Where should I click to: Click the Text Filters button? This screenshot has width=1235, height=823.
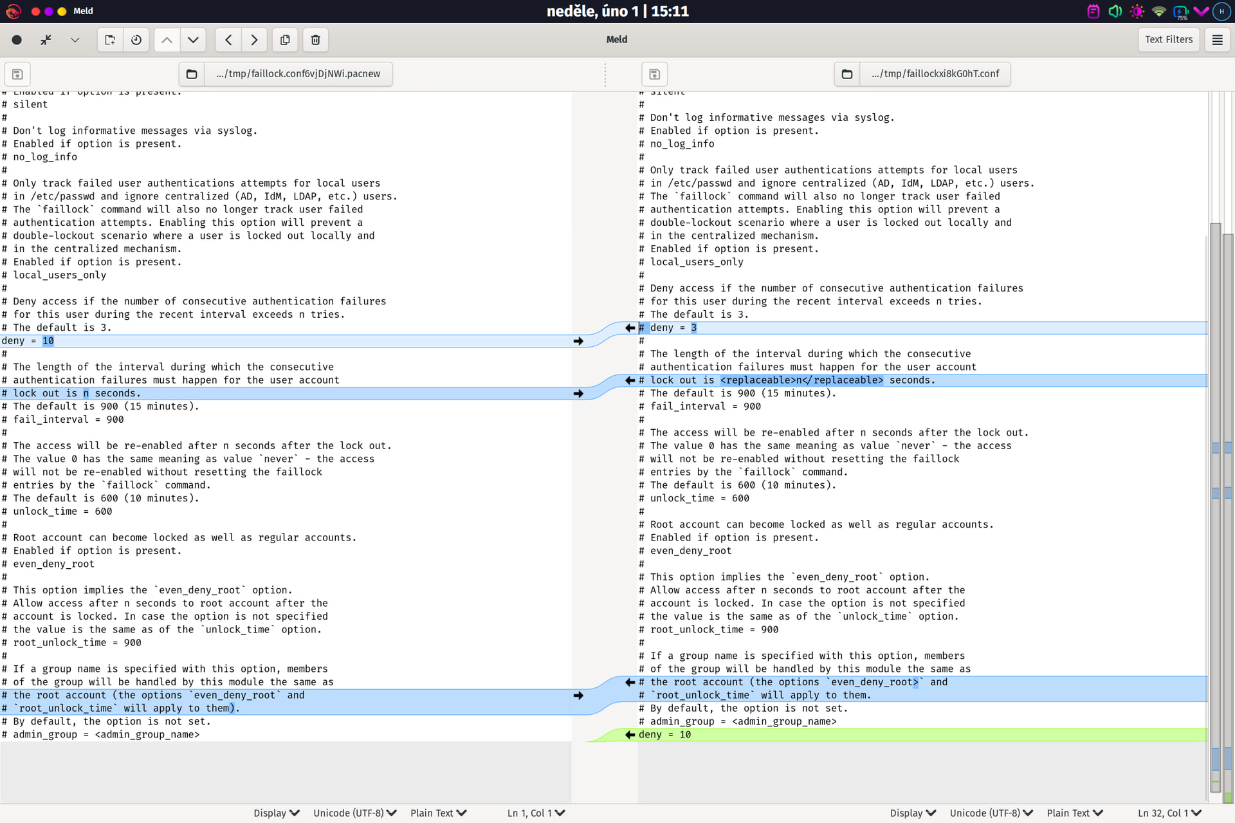pos(1168,40)
